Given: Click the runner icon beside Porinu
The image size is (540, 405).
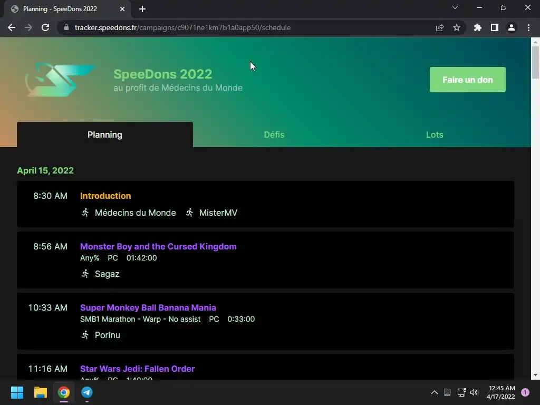Looking at the screenshot, I should point(85,335).
